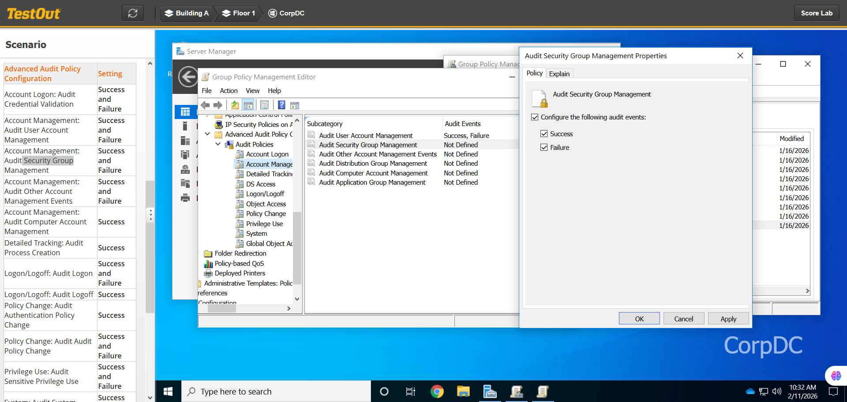Toggle the Failure checkbox
The width and height of the screenshot is (847, 402).
point(544,148)
